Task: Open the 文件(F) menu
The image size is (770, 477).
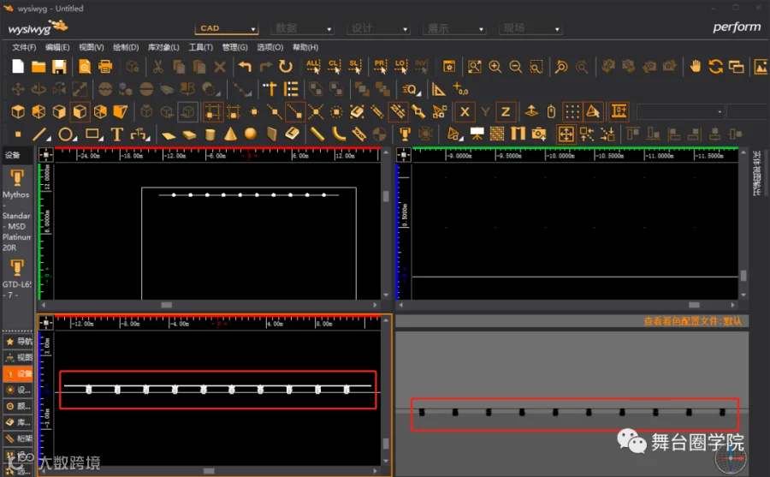Action: point(24,47)
